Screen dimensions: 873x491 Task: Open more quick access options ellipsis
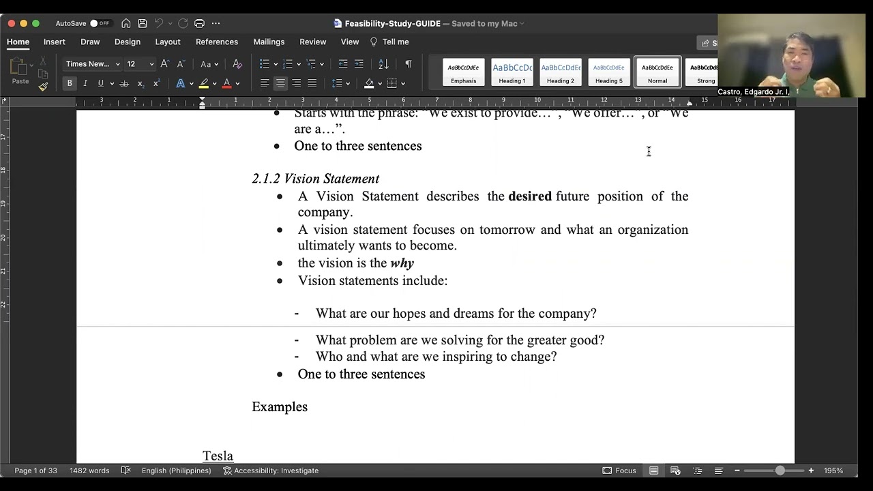(x=216, y=23)
